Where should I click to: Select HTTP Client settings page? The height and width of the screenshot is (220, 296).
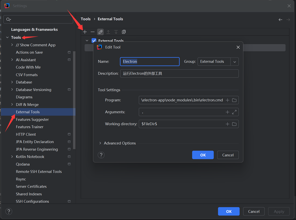[26, 134]
